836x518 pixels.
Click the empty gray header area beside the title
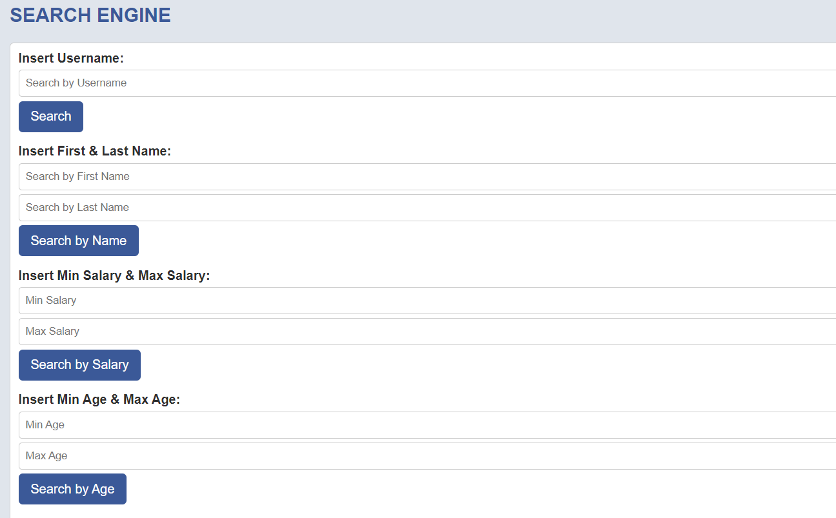point(504,18)
